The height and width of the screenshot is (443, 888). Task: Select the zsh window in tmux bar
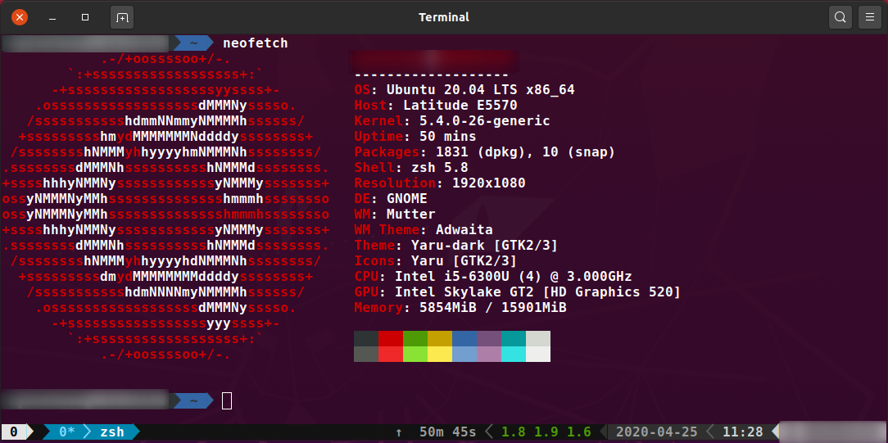pos(112,432)
